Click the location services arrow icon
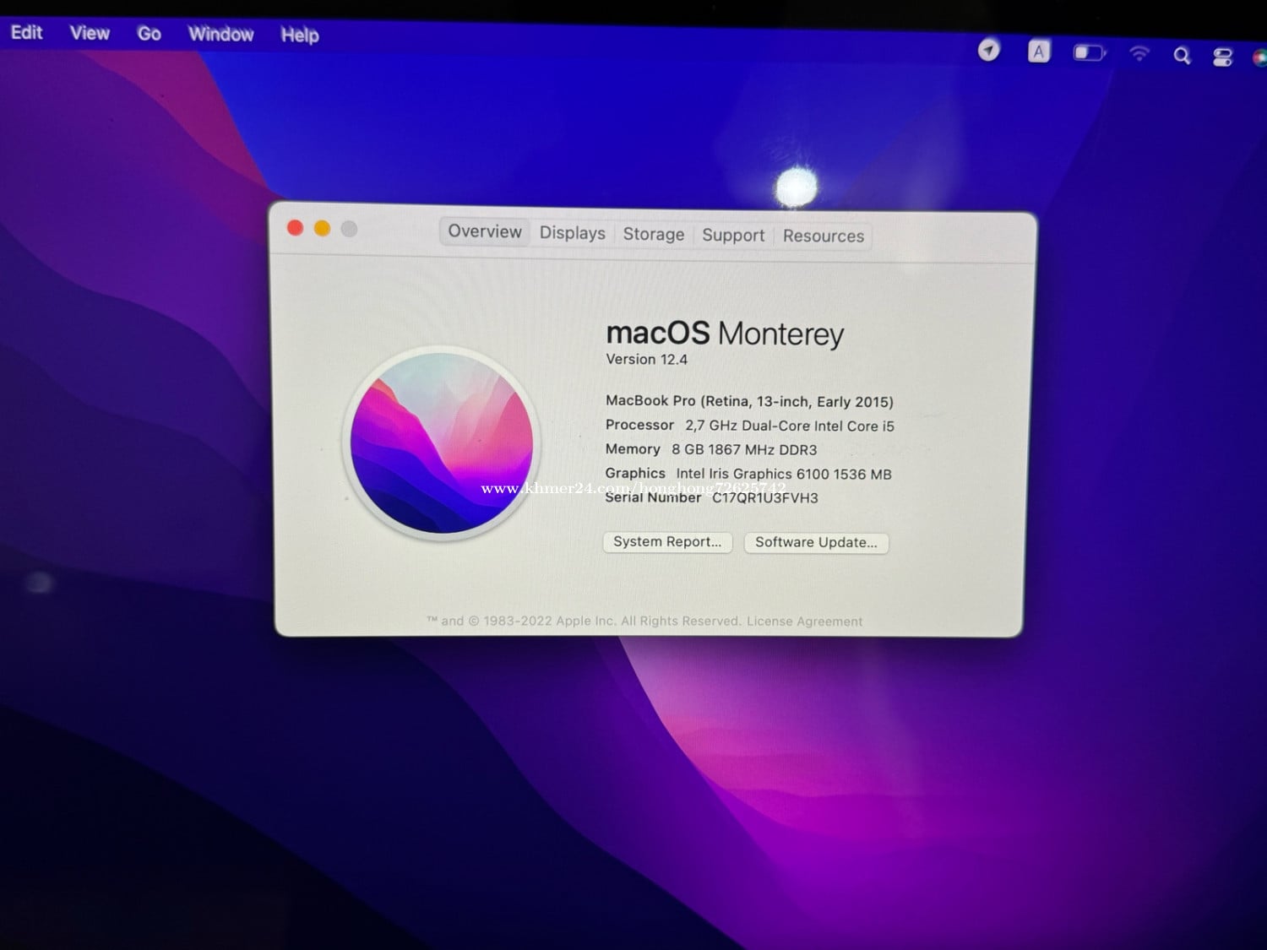This screenshot has height=950, width=1267. pos(988,51)
